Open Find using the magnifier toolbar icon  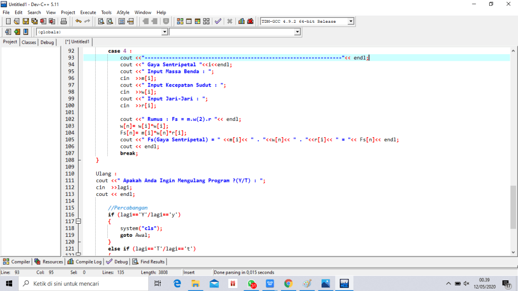101,21
